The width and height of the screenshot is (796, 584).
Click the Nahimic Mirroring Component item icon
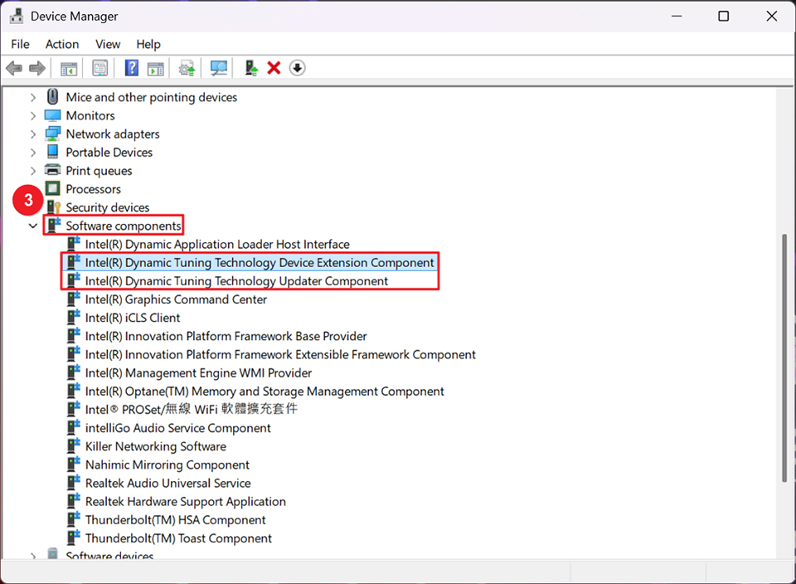click(74, 464)
